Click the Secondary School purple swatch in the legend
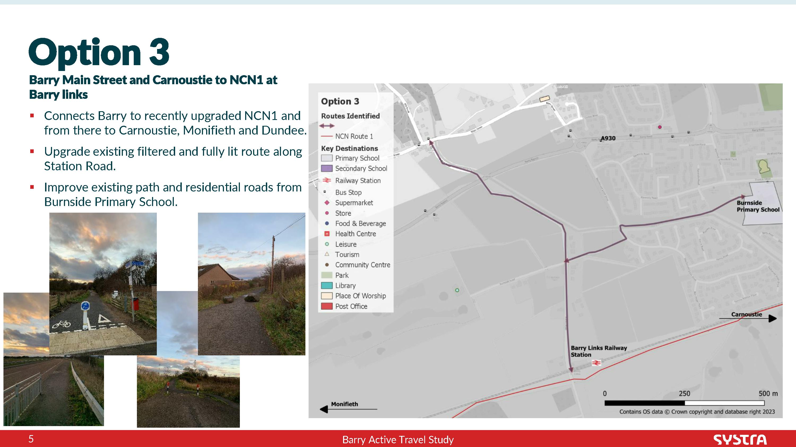 [x=327, y=168]
